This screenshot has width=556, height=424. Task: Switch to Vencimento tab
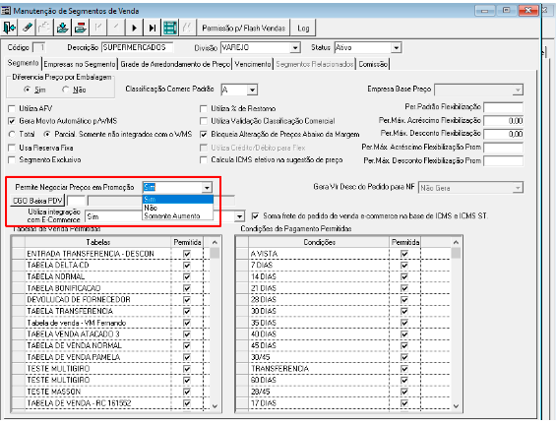click(x=253, y=64)
